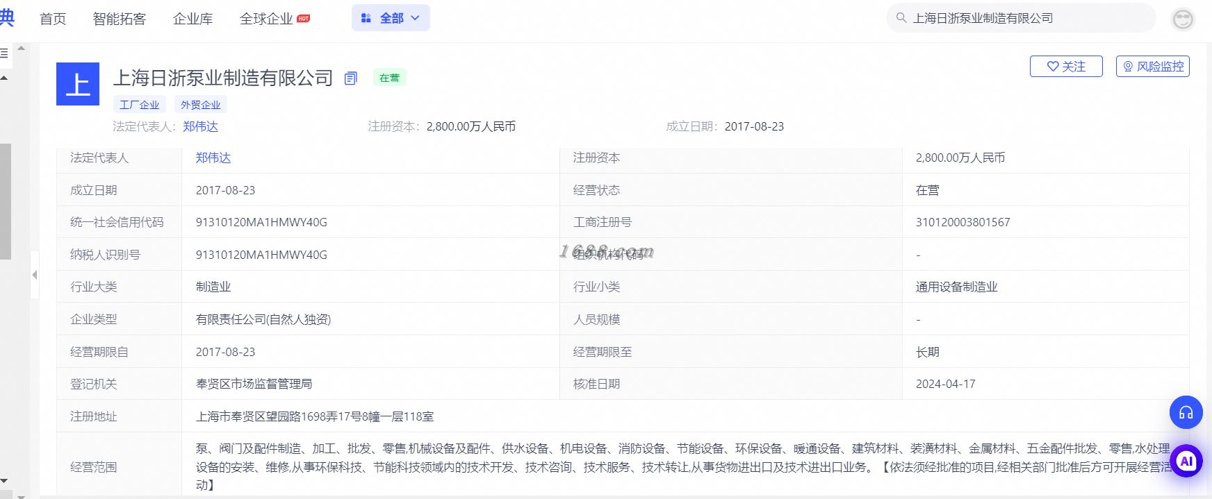Viewport: 1212px width, 499px height.
Task: Click the 注册地址 label cell
Action: coord(119,416)
